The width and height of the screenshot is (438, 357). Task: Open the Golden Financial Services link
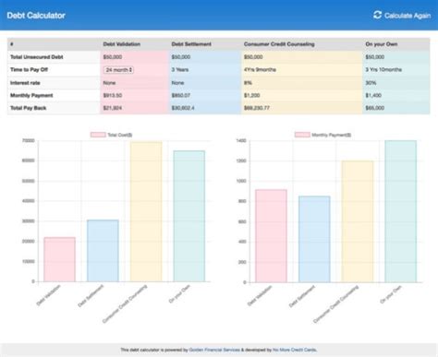pos(214,350)
